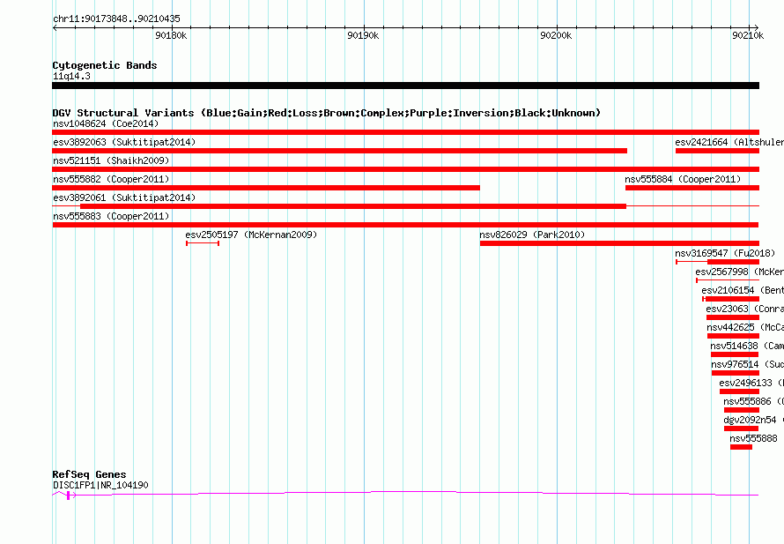The height and width of the screenshot is (544, 784).
Task: Click the red bar under esv2496133
Action: coord(739,391)
